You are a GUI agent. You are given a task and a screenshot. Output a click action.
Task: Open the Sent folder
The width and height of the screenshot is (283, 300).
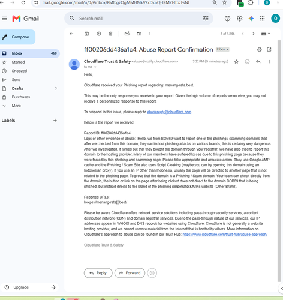click(16, 80)
